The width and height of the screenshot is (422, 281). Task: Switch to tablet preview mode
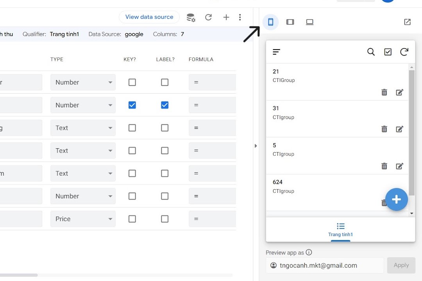click(290, 22)
